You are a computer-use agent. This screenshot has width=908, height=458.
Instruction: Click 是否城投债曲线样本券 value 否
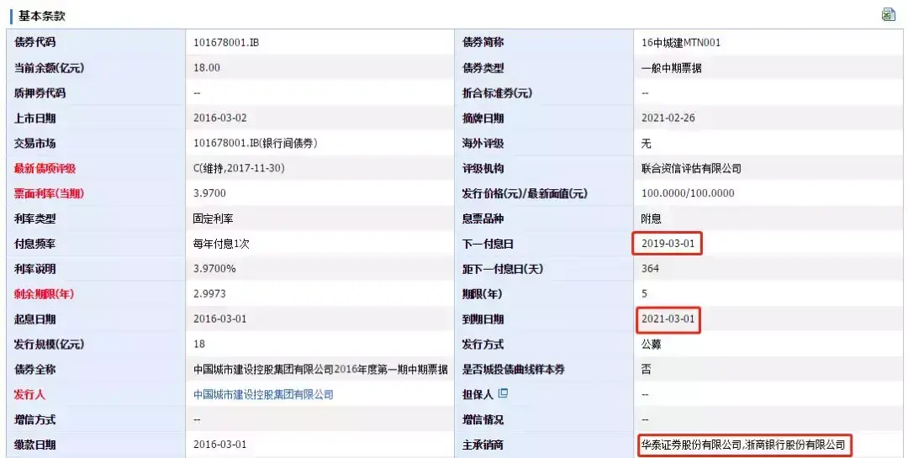[647, 370]
